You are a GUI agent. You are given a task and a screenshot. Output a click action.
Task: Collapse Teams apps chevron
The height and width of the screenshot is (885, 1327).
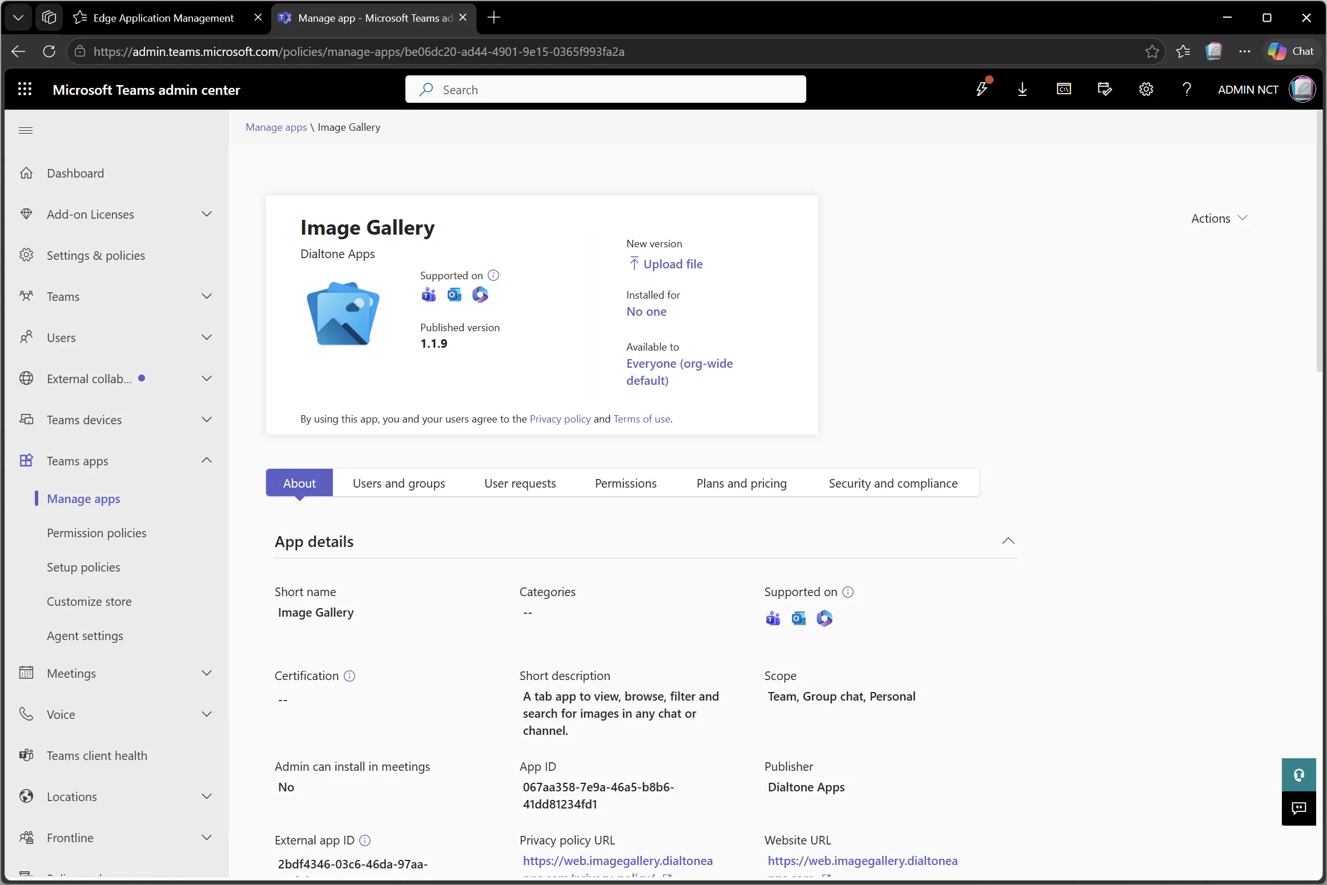pyautogui.click(x=207, y=461)
